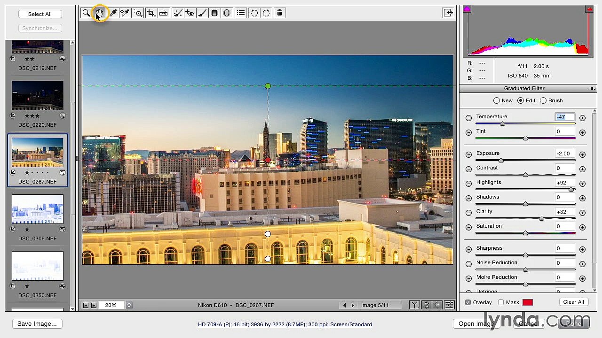Select the DSC_0220.NEF thumbnail
The width and height of the screenshot is (602, 338).
tap(38, 95)
